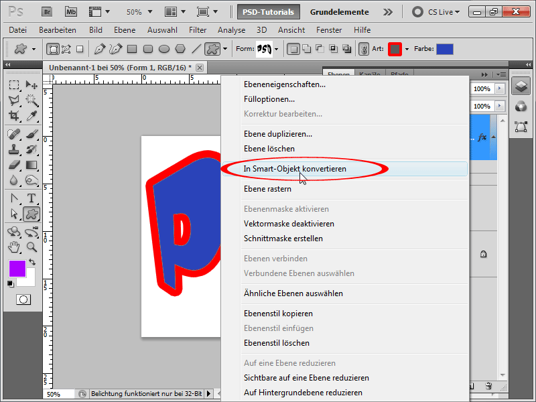Toggle Add to Shape Area option
The width and height of the screenshot is (536, 402).
point(307,49)
